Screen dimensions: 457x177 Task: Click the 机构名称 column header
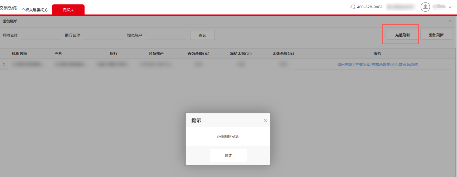tap(19, 54)
